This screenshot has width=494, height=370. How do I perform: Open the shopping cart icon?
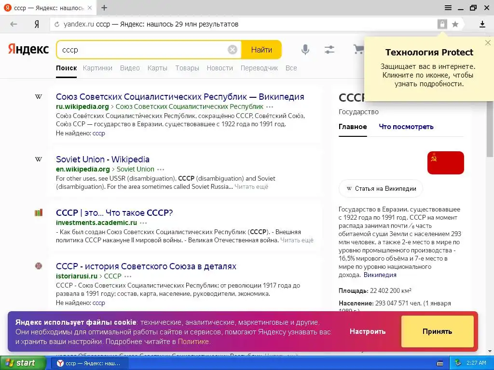click(358, 50)
